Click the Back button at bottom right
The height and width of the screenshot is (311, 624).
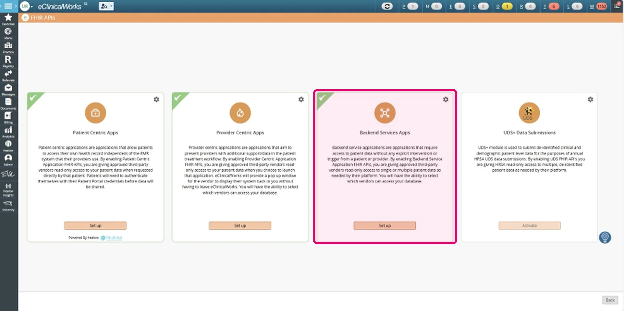point(610,300)
